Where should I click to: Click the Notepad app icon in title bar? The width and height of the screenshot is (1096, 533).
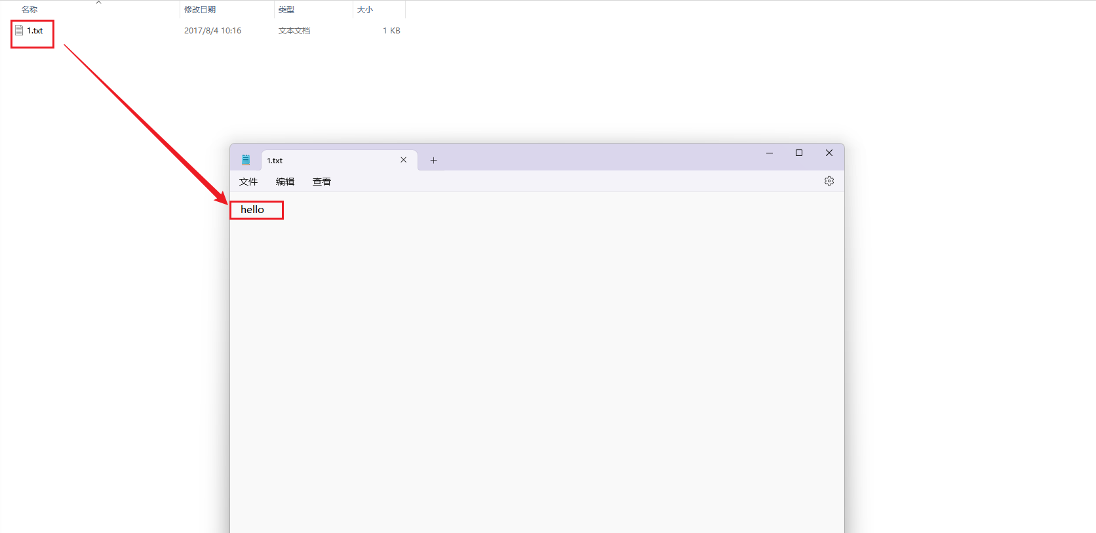246,160
